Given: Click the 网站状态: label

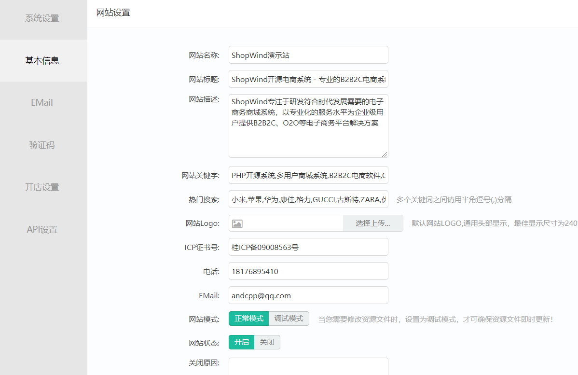Looking at the screenshot, I should 204,343.
